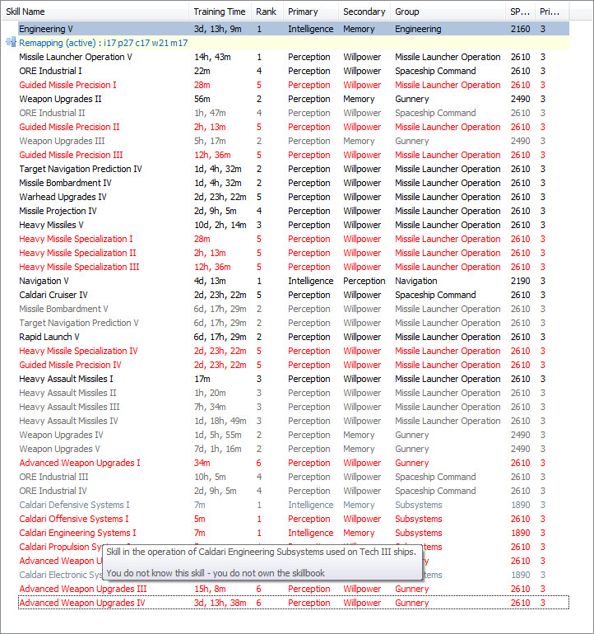Select Target Navigation Prediction V row
This screenshot has height=634, width=594.
294,323
